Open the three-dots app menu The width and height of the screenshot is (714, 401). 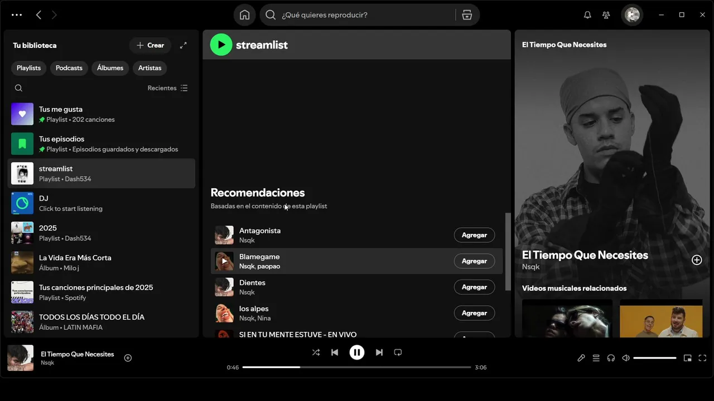[x=17, y=15]
